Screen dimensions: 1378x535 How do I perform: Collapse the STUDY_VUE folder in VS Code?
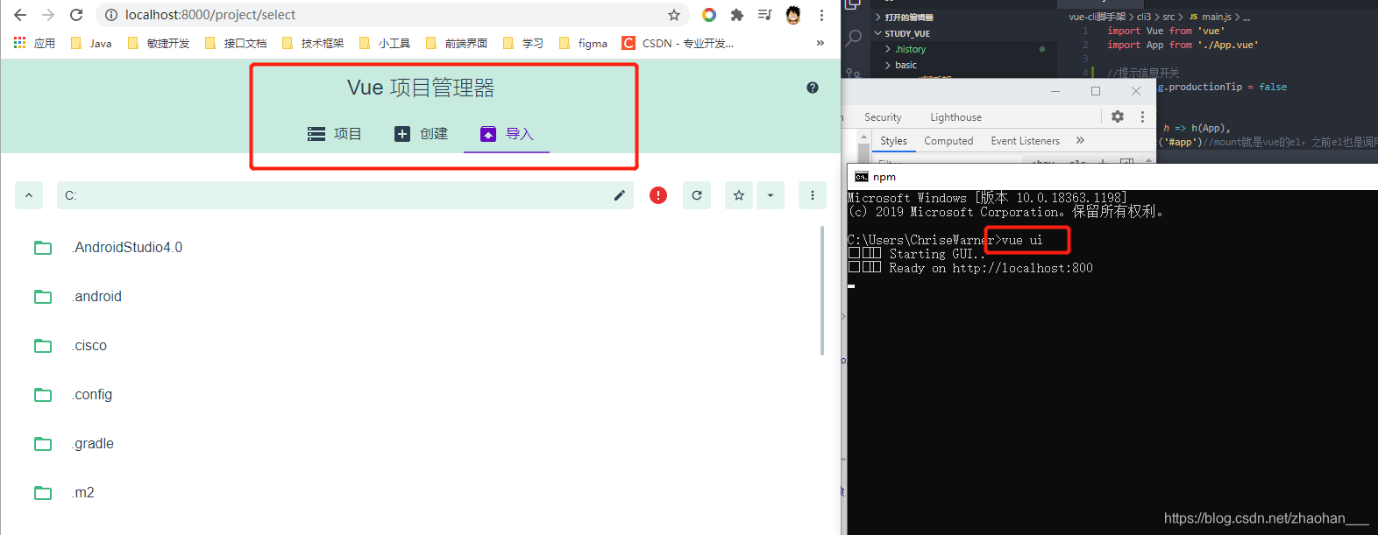click(902, 33)
